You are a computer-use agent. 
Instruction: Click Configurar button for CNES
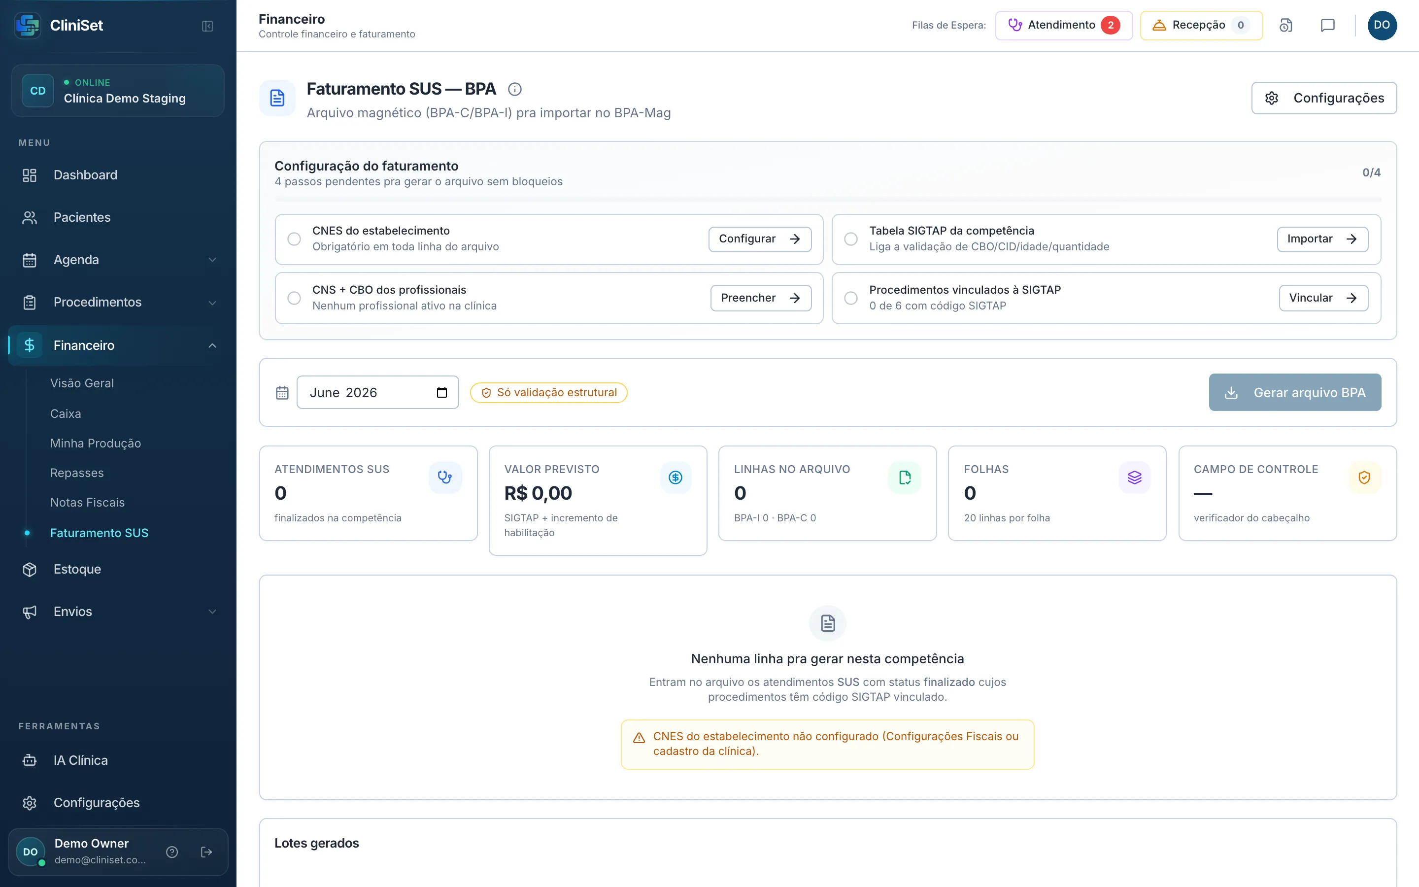coord(760,239)
